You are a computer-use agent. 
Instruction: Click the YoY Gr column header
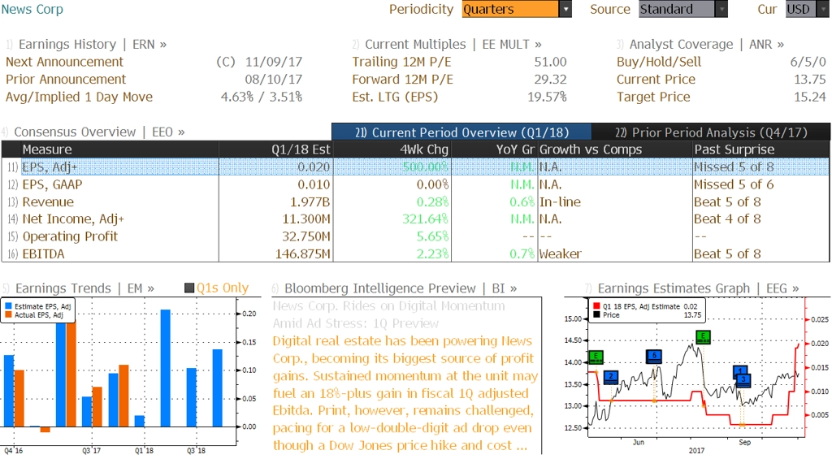click(x=494, y=149)
